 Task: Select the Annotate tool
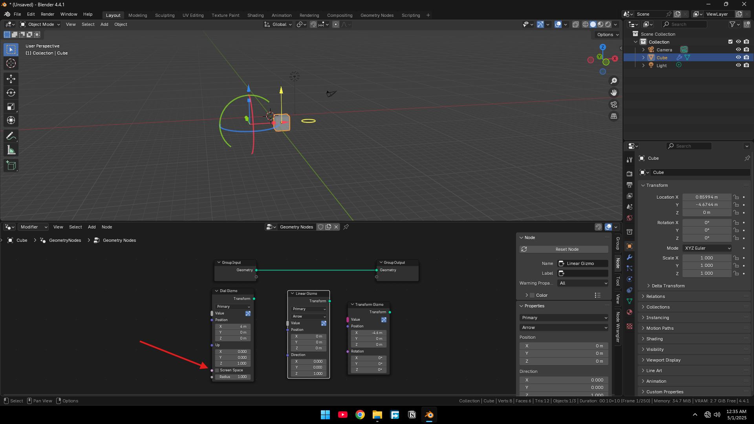[x=11, y=136]
